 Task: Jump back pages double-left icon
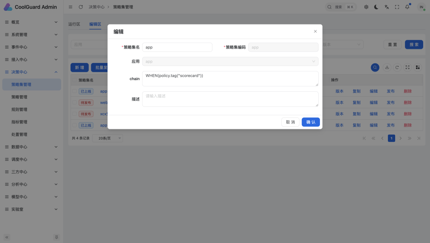pos(373,138)
